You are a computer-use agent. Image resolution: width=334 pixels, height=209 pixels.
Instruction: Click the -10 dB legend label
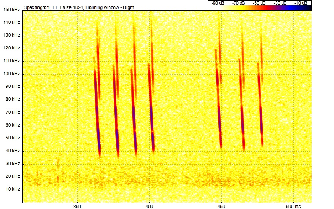coord(301,3)
